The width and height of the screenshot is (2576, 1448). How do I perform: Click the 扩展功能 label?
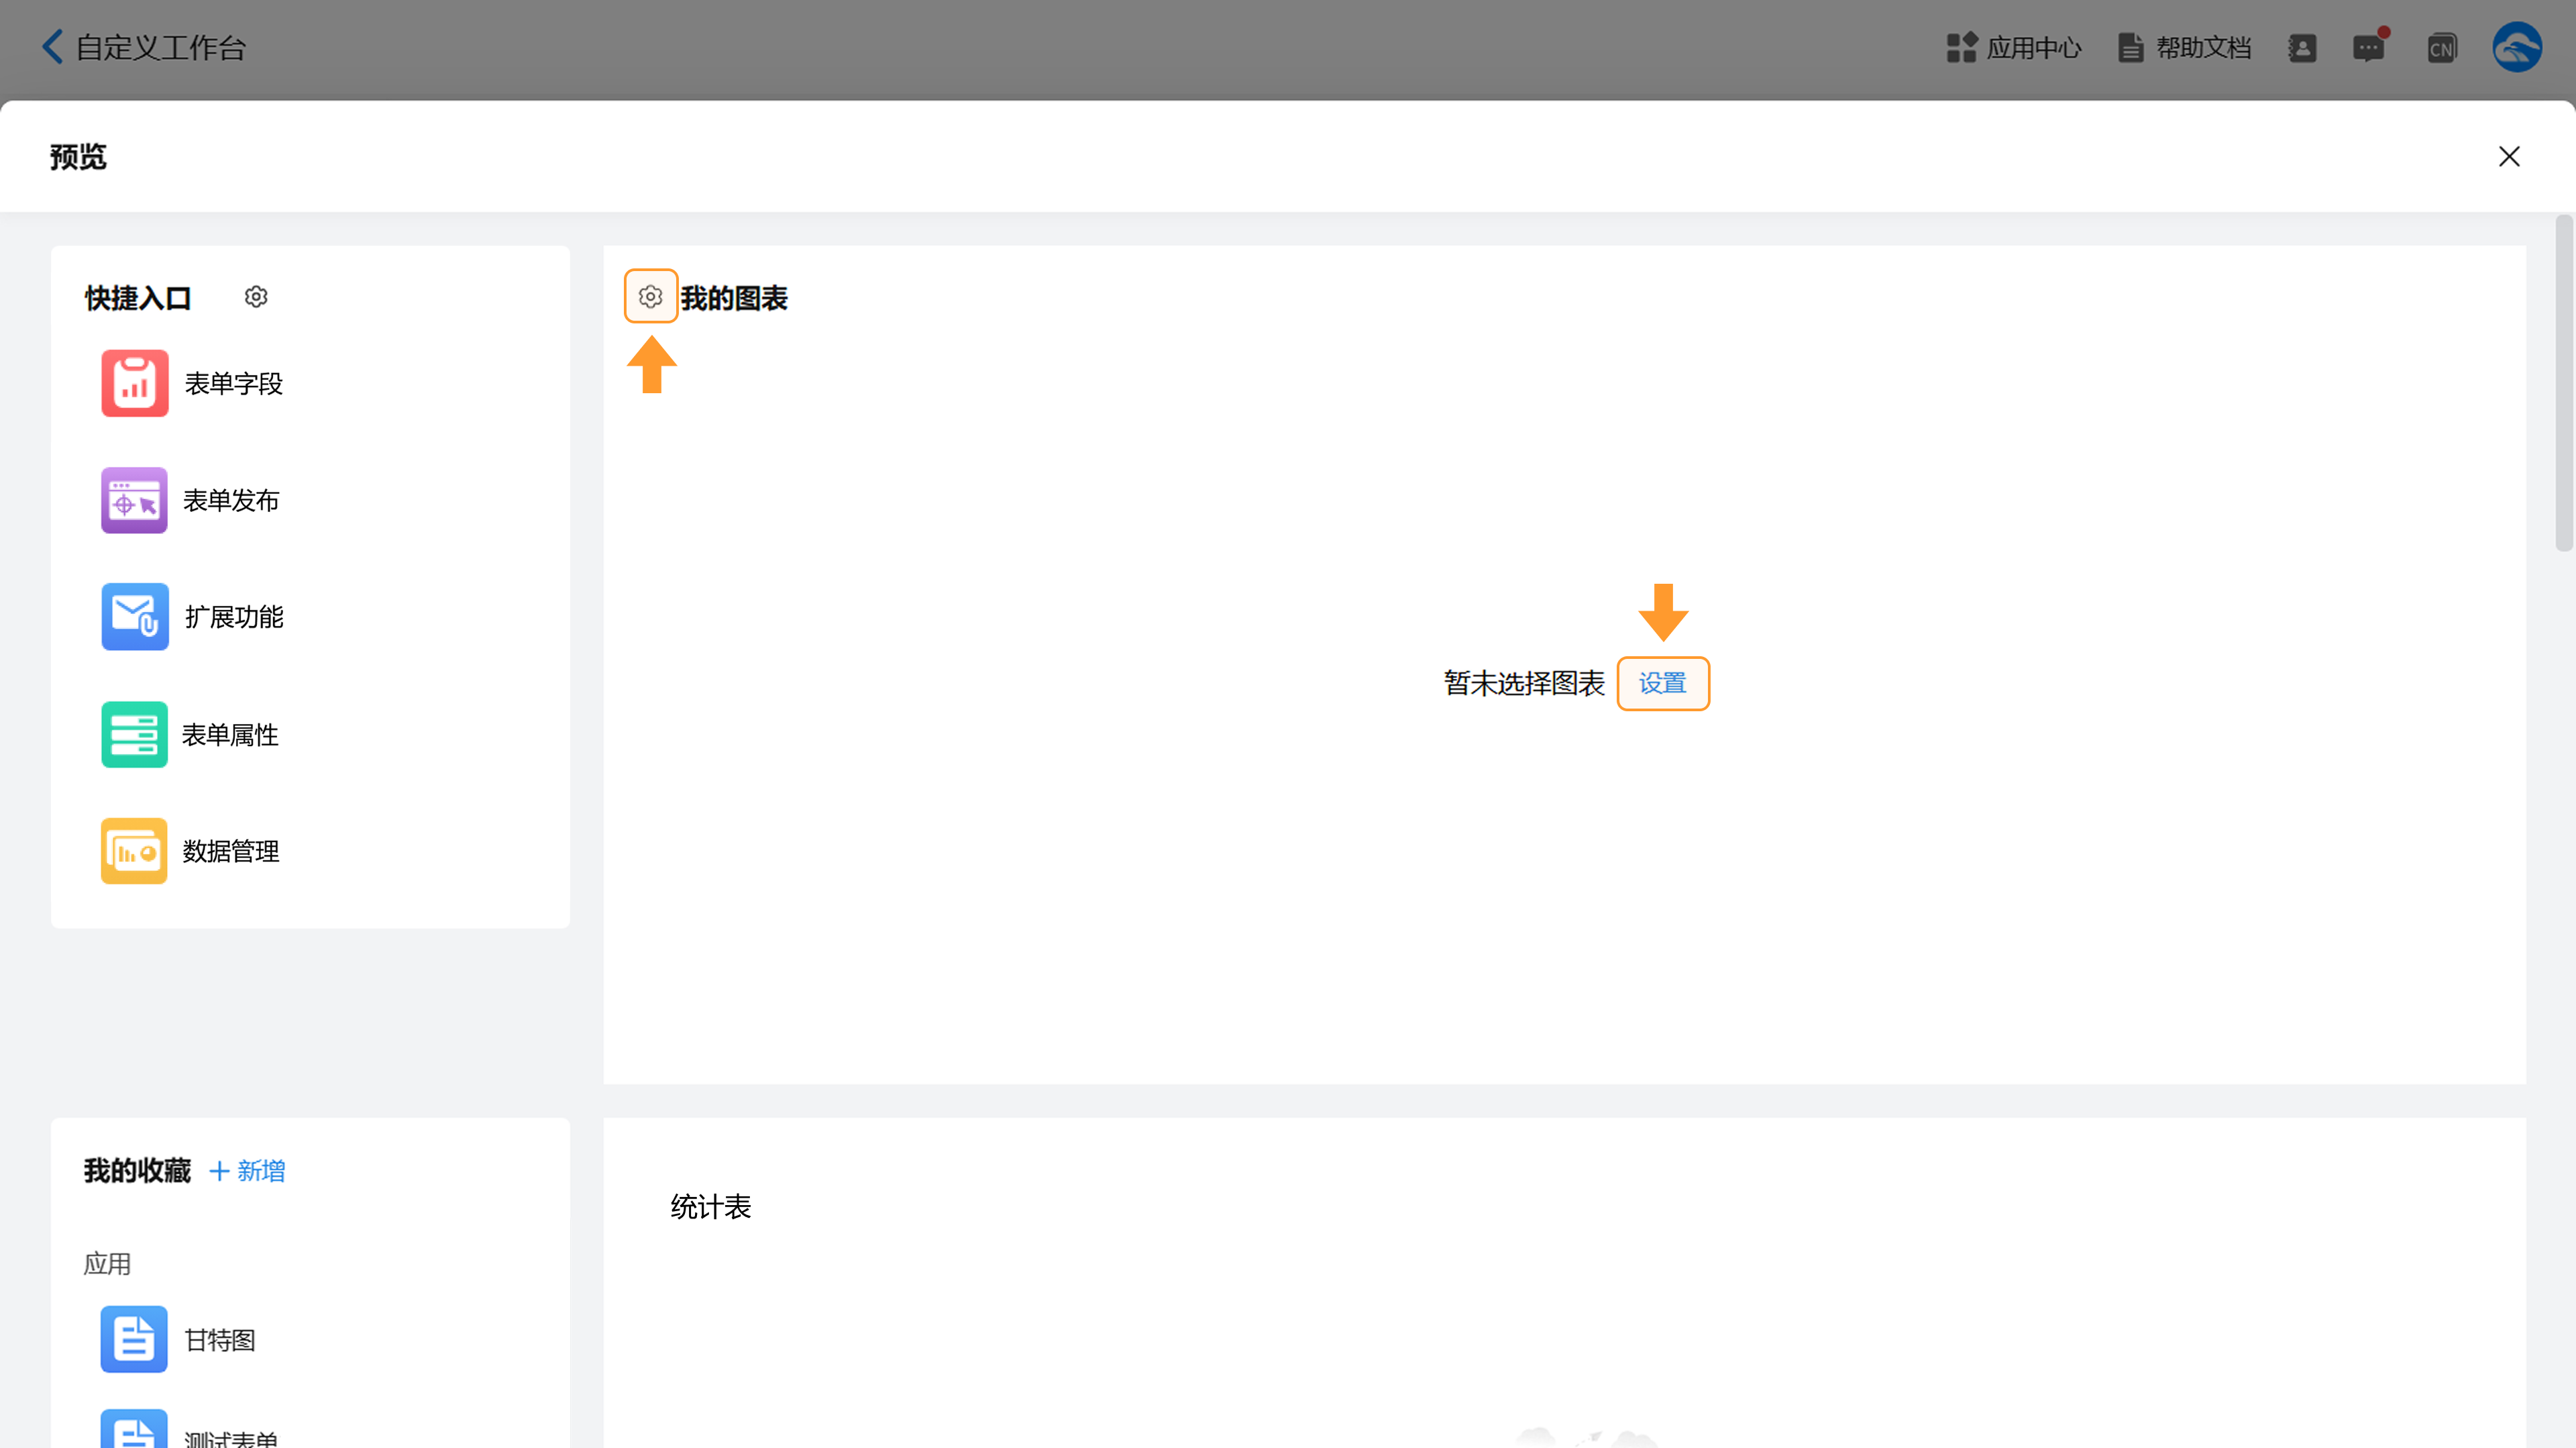(234, 618)
